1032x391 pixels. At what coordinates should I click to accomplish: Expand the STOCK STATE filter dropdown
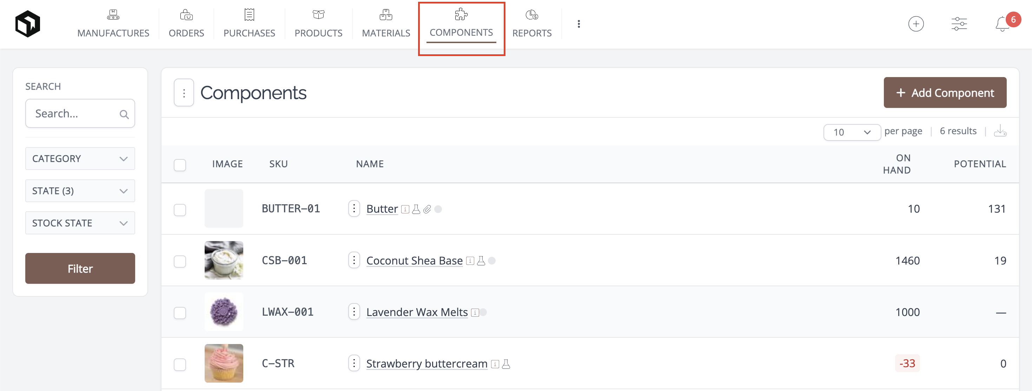[80, 223]
